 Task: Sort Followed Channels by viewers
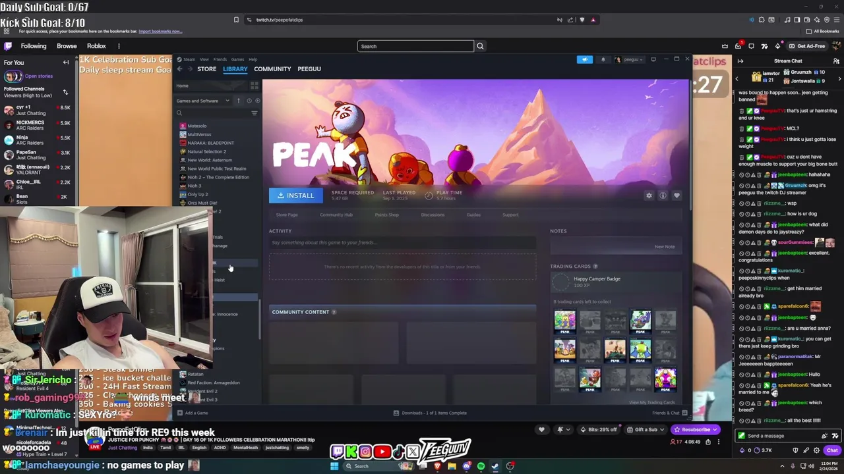click(65, 92)
